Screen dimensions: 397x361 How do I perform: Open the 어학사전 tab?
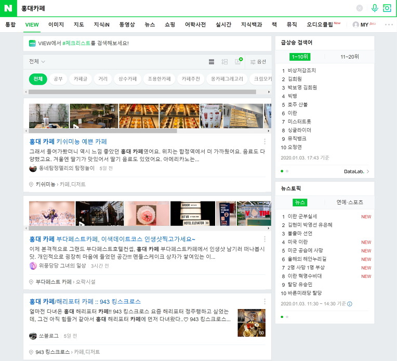[x=195, y=24]
